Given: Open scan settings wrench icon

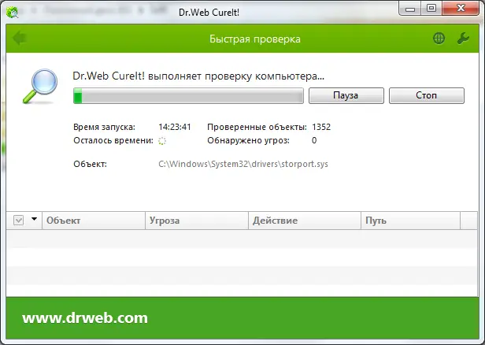Looking at the screenshot, I should pyautogui.click(x=463, y=39).
